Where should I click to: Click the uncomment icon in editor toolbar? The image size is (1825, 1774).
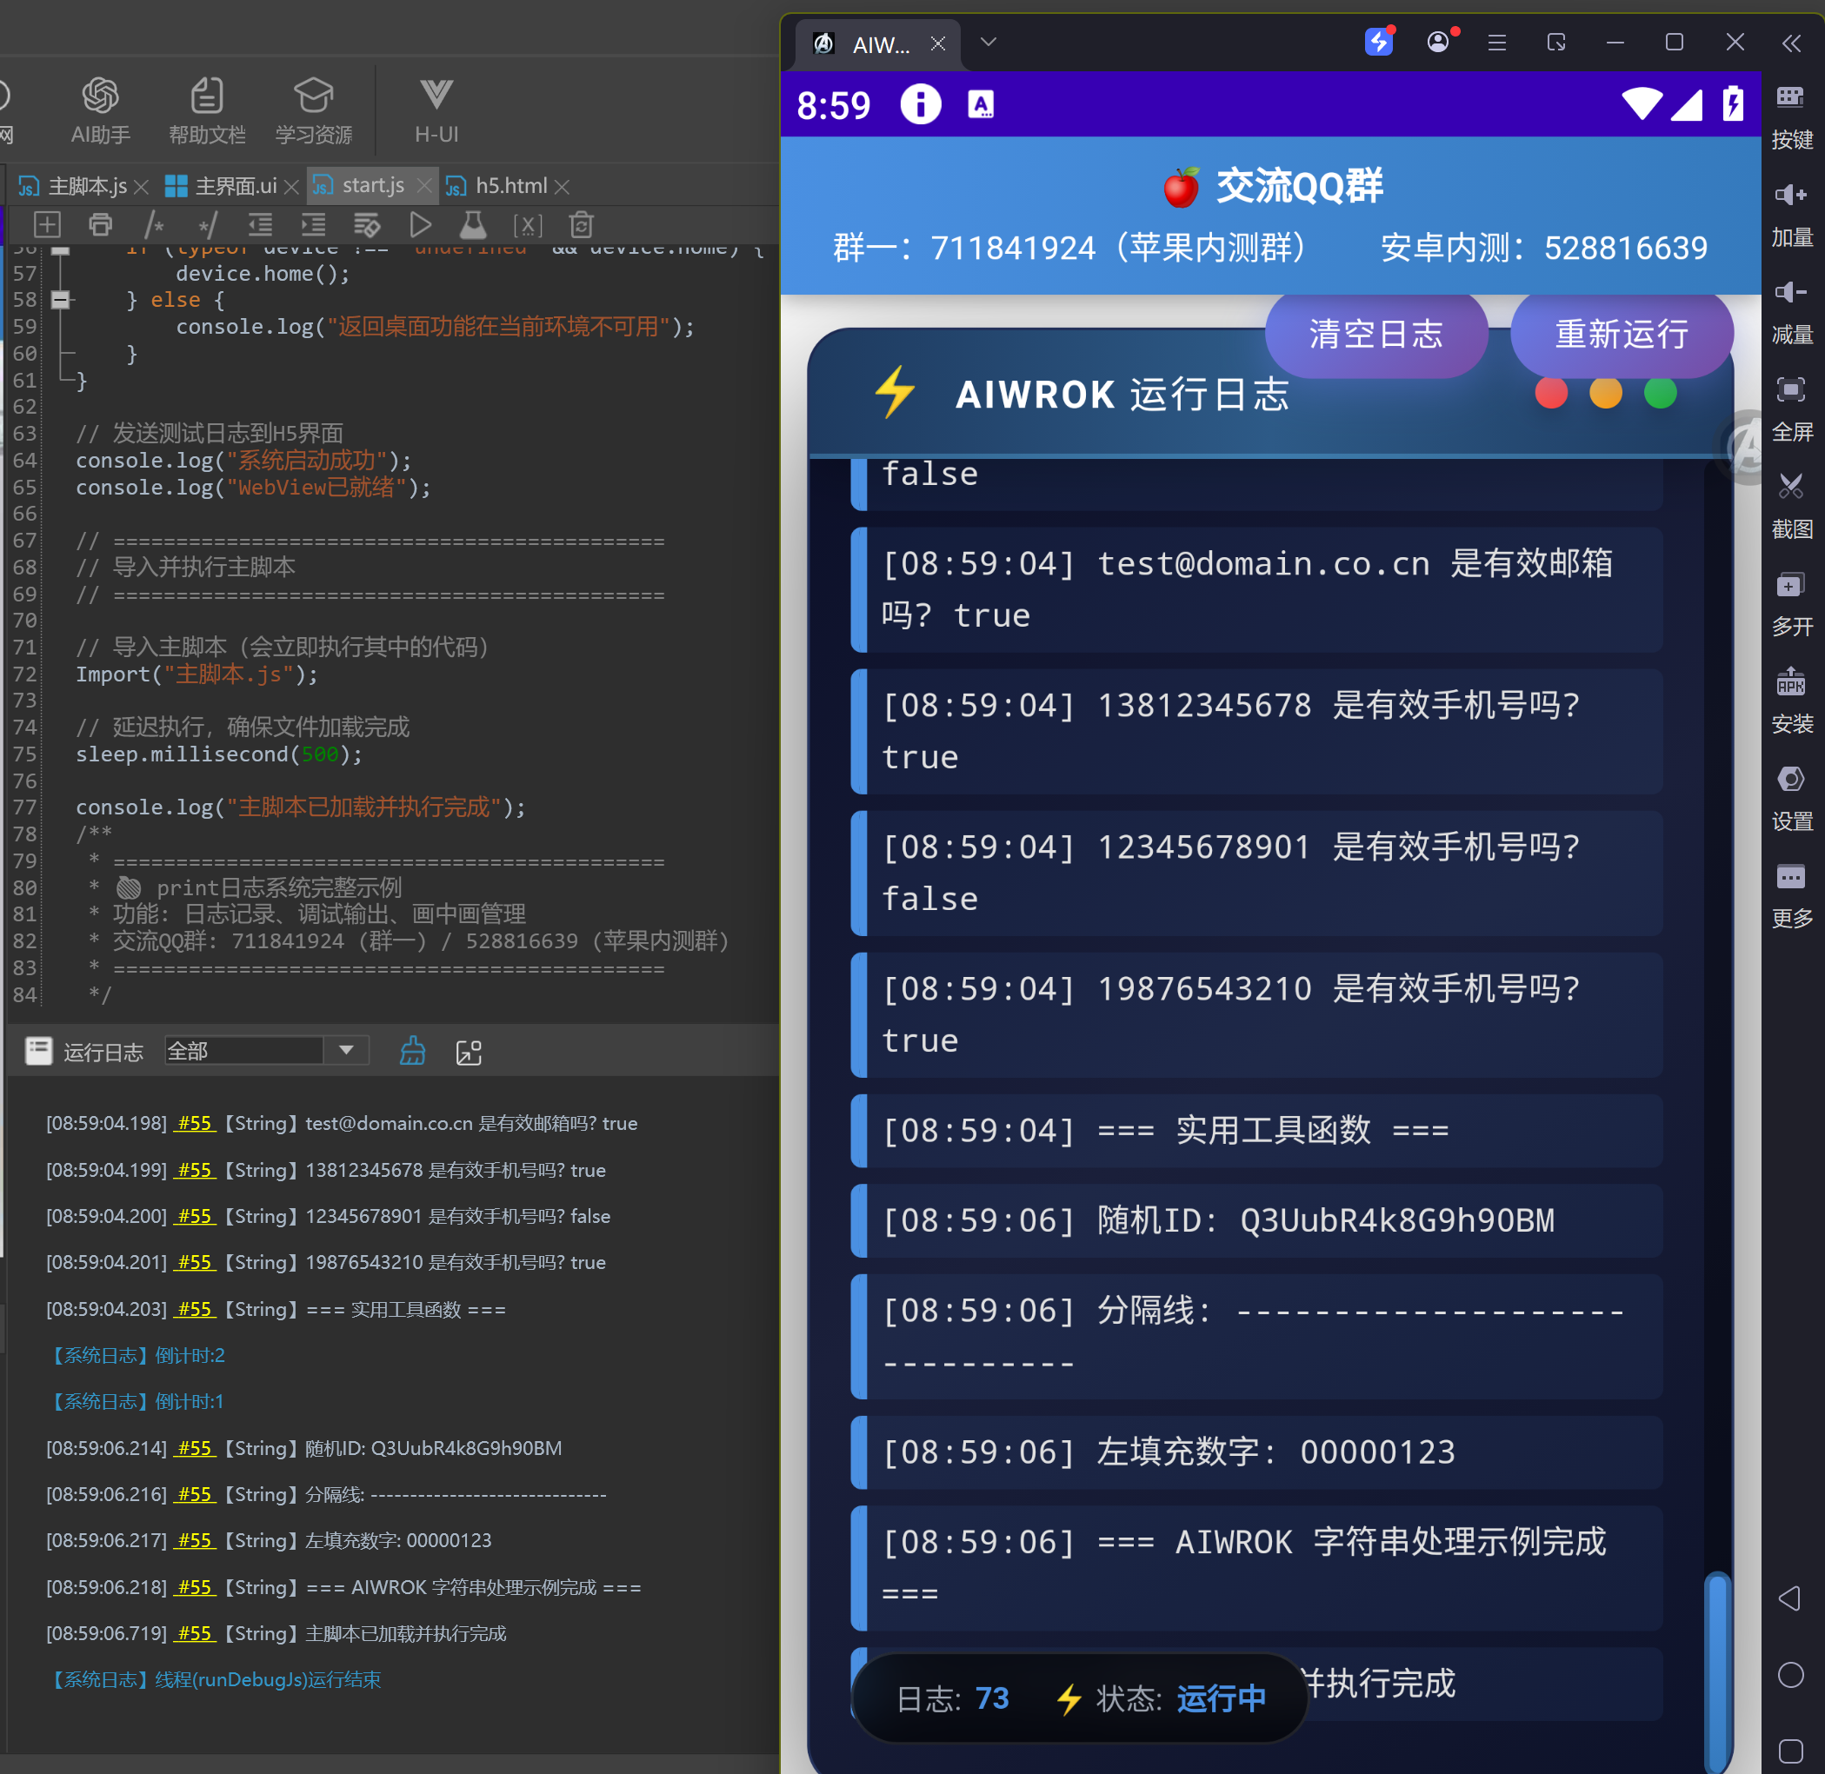tap(207, 224)
